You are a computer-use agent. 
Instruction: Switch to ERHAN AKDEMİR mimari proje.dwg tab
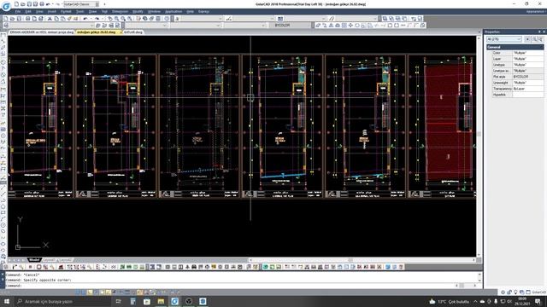(42, 32)
